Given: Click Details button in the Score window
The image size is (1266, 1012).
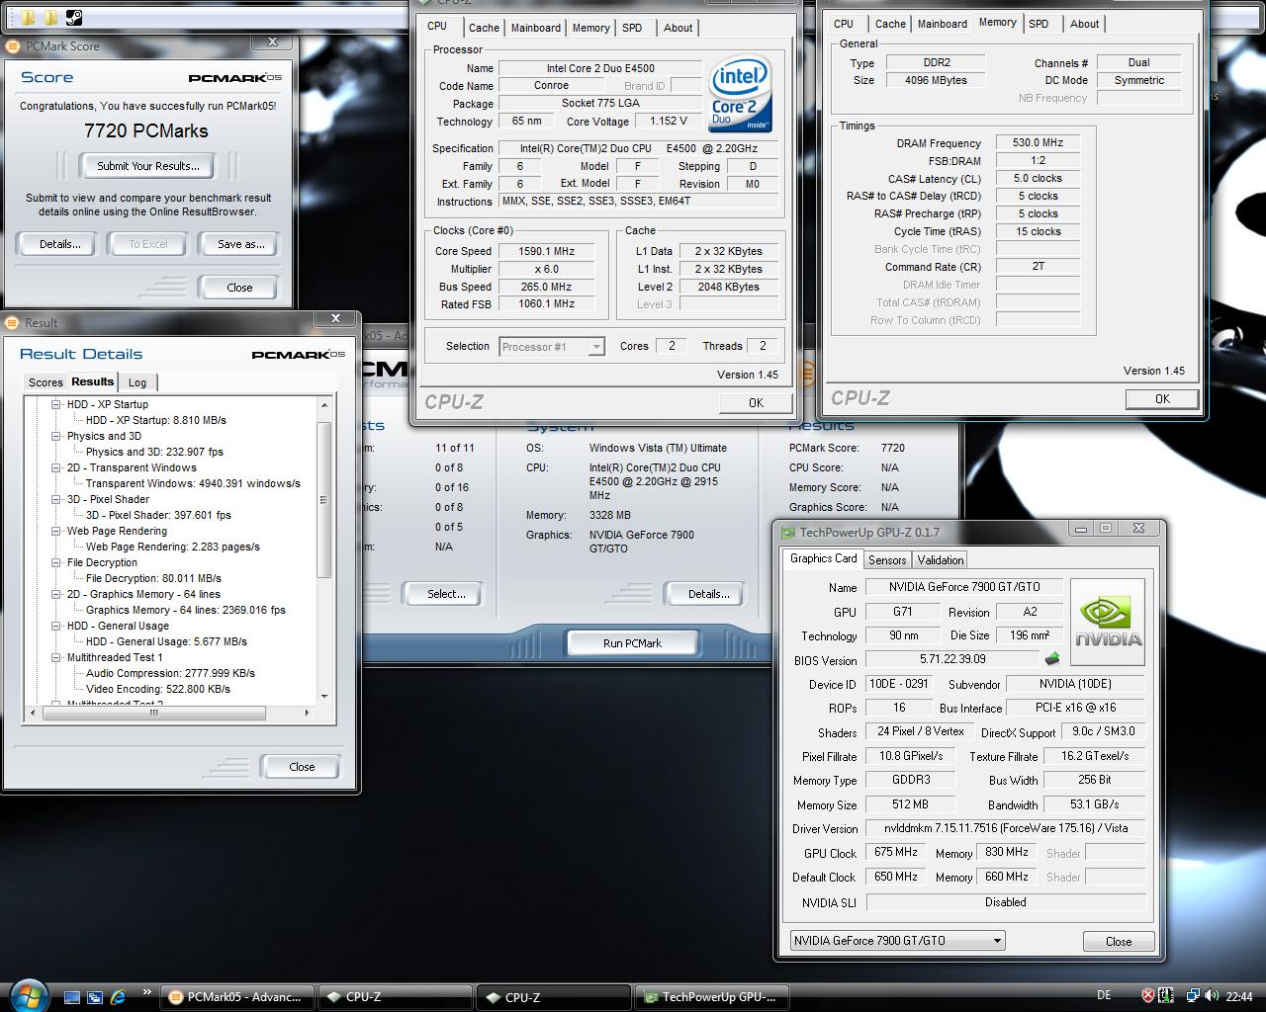Looking at the screenshot, I should pos(59,244).
